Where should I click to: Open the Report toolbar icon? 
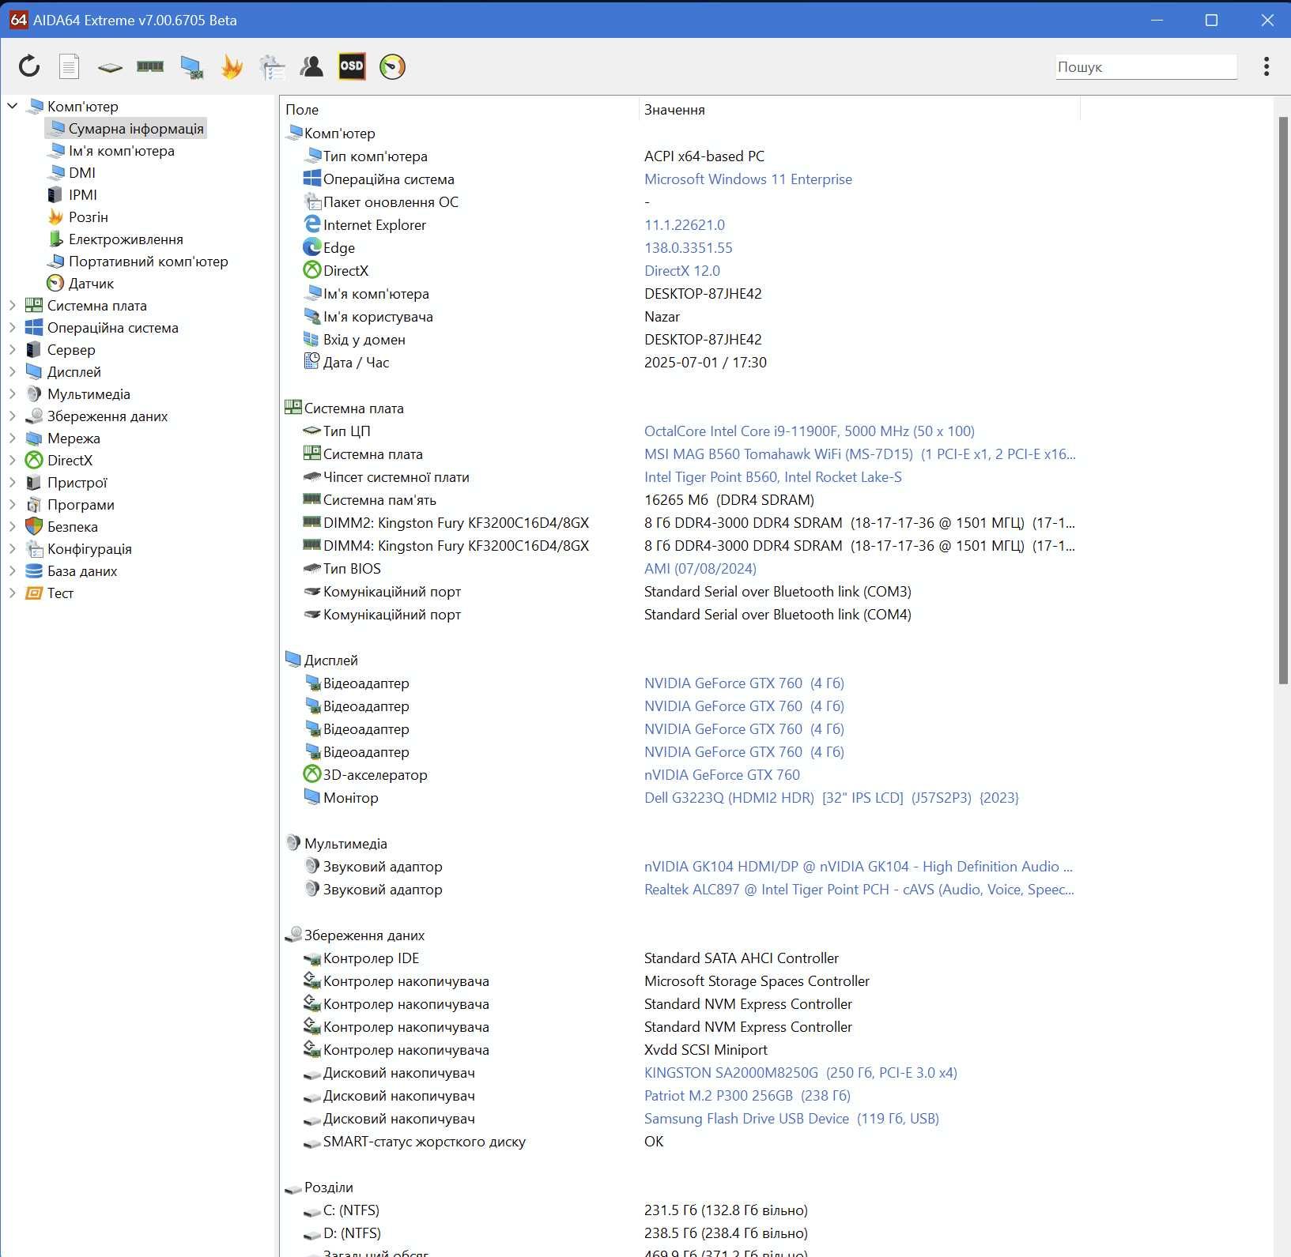point(70,66)
